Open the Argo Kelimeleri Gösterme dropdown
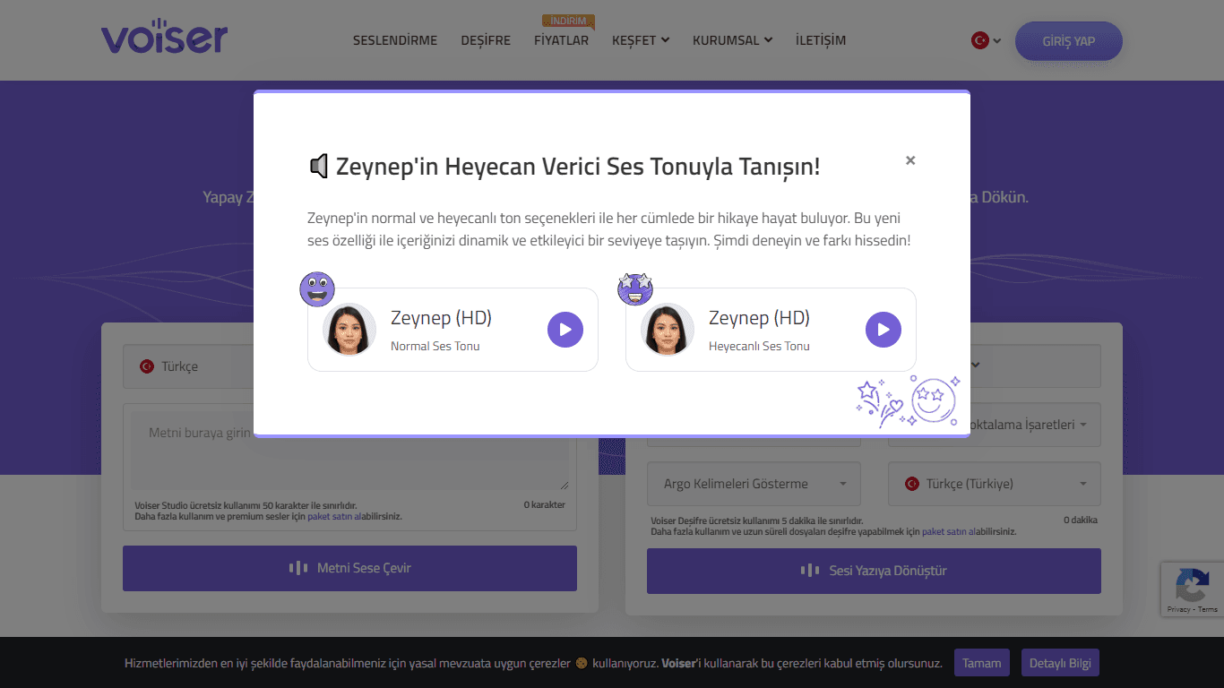The image size is (1224, 688). pos(754,484)
